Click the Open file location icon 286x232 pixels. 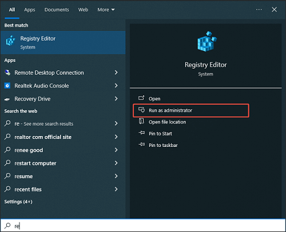[x=141, y=121]
